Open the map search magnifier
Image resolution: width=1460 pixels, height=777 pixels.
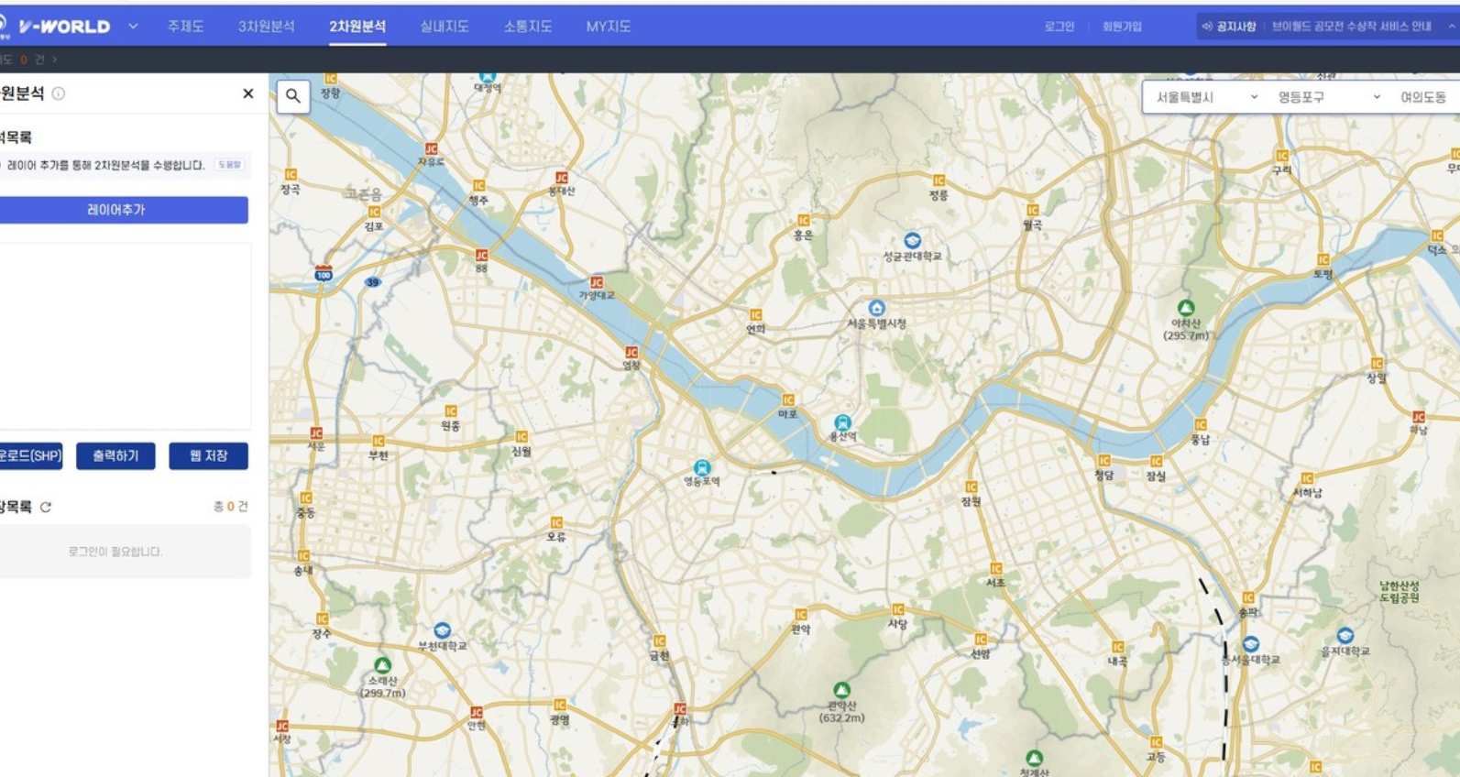293,95
